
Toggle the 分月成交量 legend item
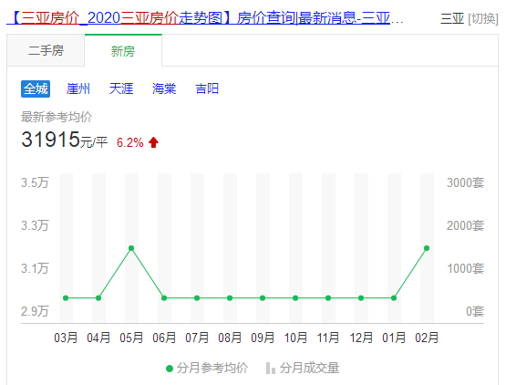(x=303, y=369)
